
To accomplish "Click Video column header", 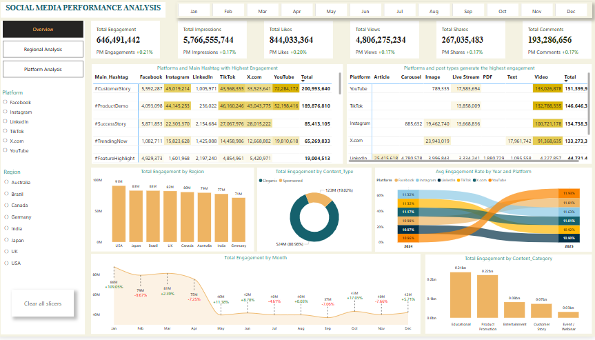I will click(x=541, y=77).
